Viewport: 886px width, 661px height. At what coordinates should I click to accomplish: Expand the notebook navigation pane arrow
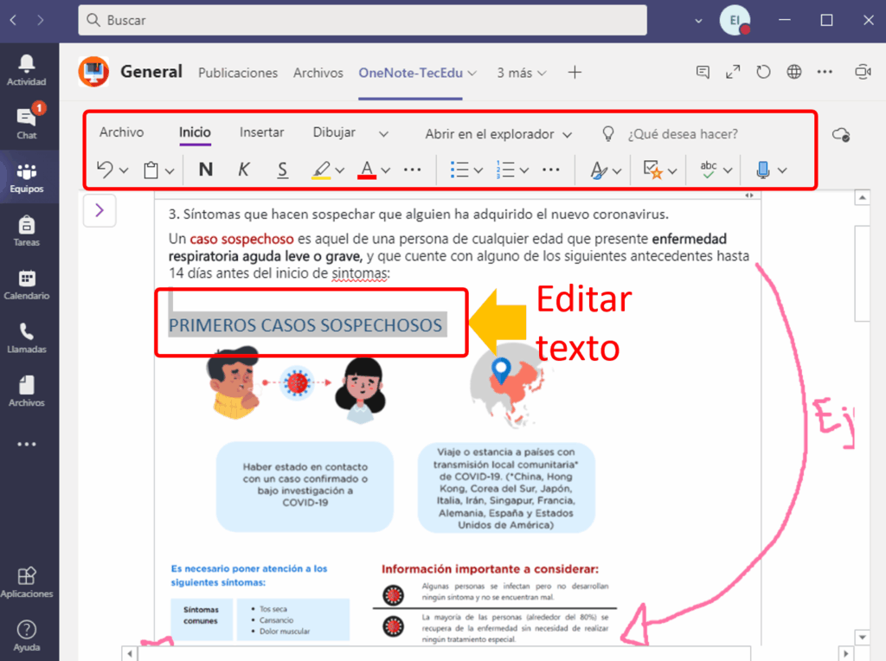pos(100,210)
